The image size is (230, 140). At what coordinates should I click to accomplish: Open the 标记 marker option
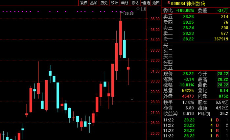tap(135, 3)
